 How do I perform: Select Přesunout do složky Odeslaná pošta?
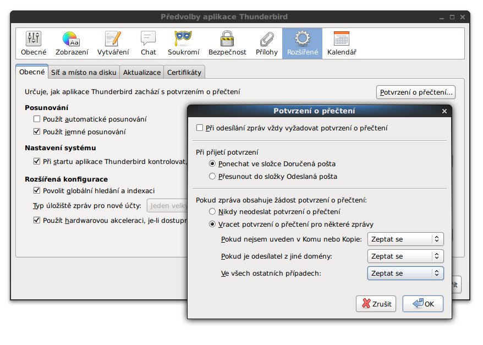click(x=212, y=176)
